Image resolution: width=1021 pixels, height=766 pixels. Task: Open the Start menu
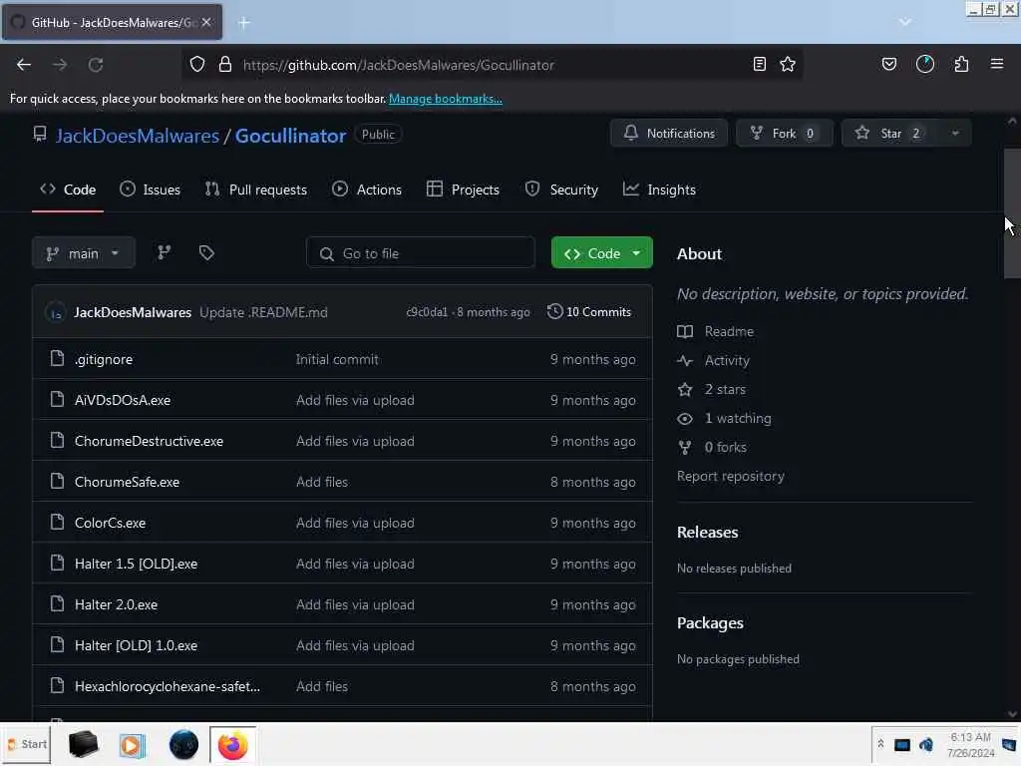[x=27, y=744]
